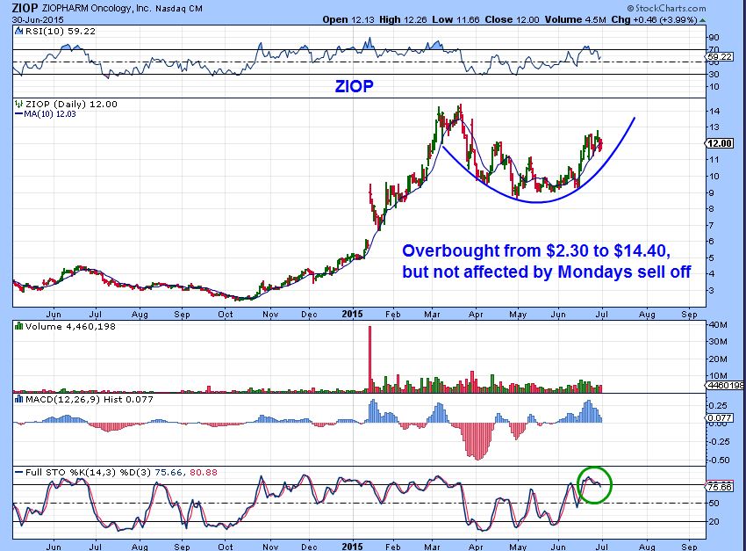
Task: Click the MA(10) blue line legend marker
Action: tap(19, 114)
